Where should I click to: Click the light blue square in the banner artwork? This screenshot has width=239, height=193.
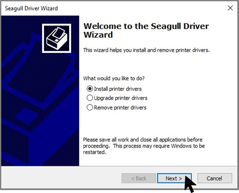pos(27,116)
